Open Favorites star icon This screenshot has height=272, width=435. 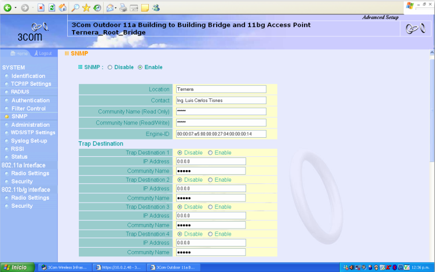pos(86,8)
